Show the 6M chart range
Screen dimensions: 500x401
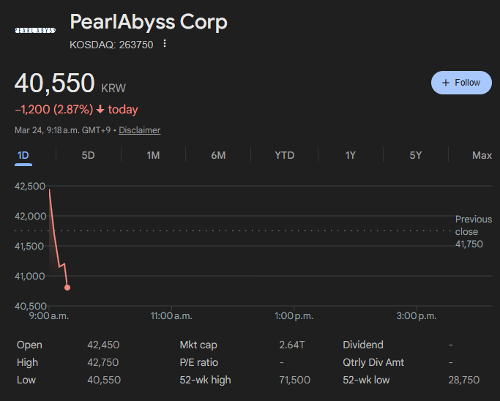[x=218, y=155]
